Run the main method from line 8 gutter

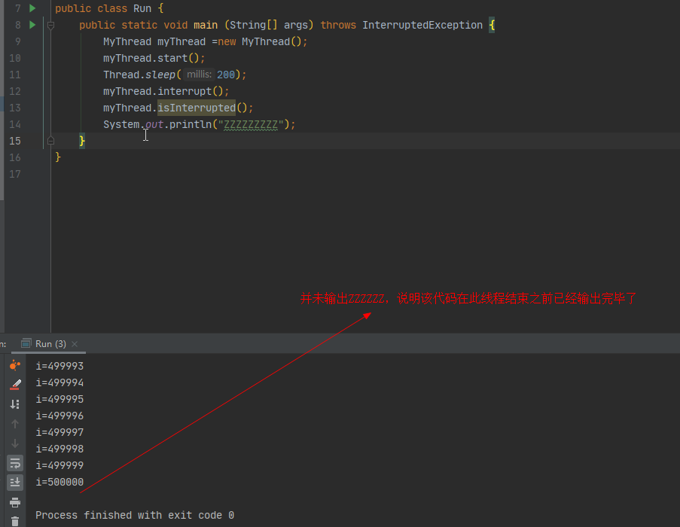32,25
